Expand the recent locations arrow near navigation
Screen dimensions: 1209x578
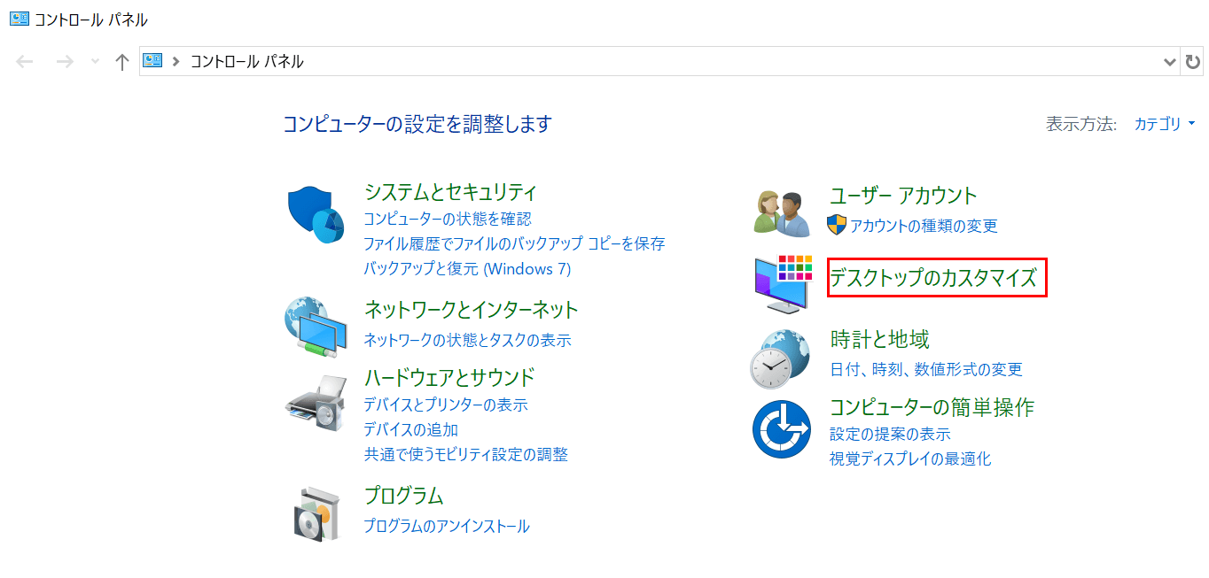96,62
